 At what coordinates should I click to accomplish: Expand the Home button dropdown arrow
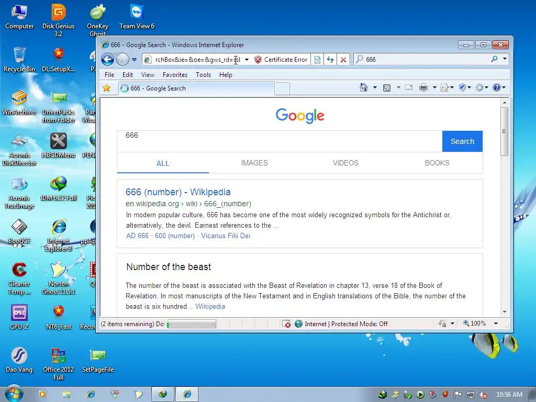pyautogui.click(x=375, y=88)
